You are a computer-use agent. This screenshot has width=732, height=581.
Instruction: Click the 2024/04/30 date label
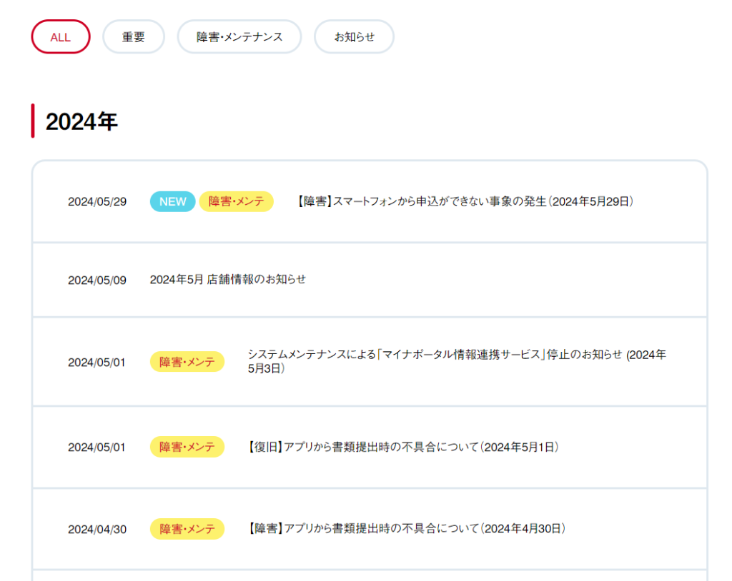(x=97, y=530)
